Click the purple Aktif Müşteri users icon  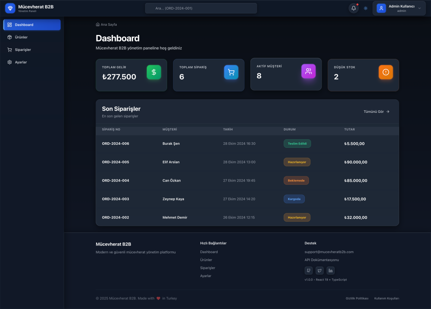click(x=309, y=71)
